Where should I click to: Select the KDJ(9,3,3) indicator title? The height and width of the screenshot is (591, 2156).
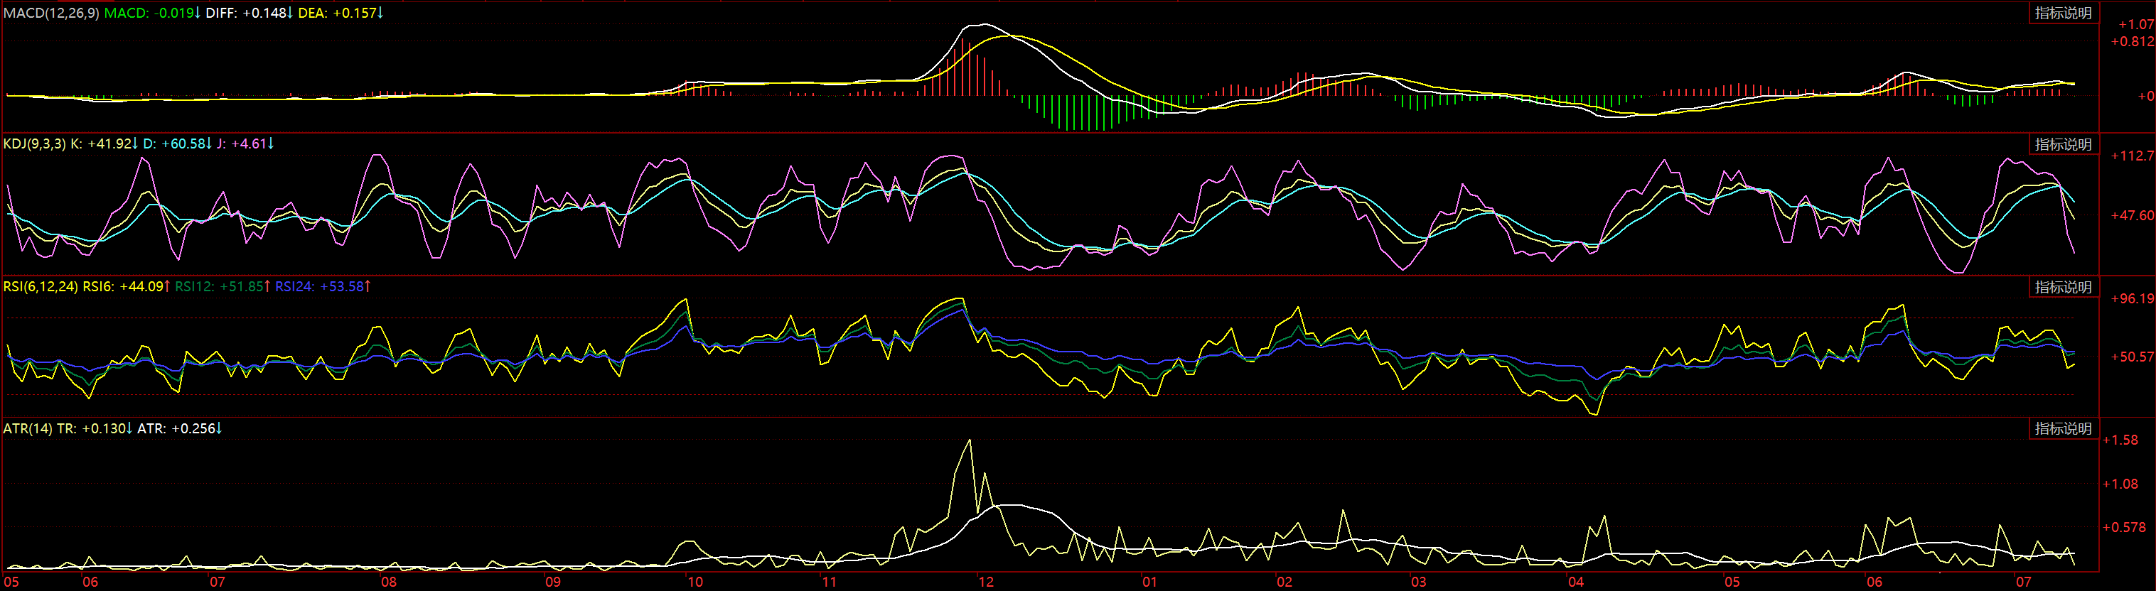click(34, 143)
